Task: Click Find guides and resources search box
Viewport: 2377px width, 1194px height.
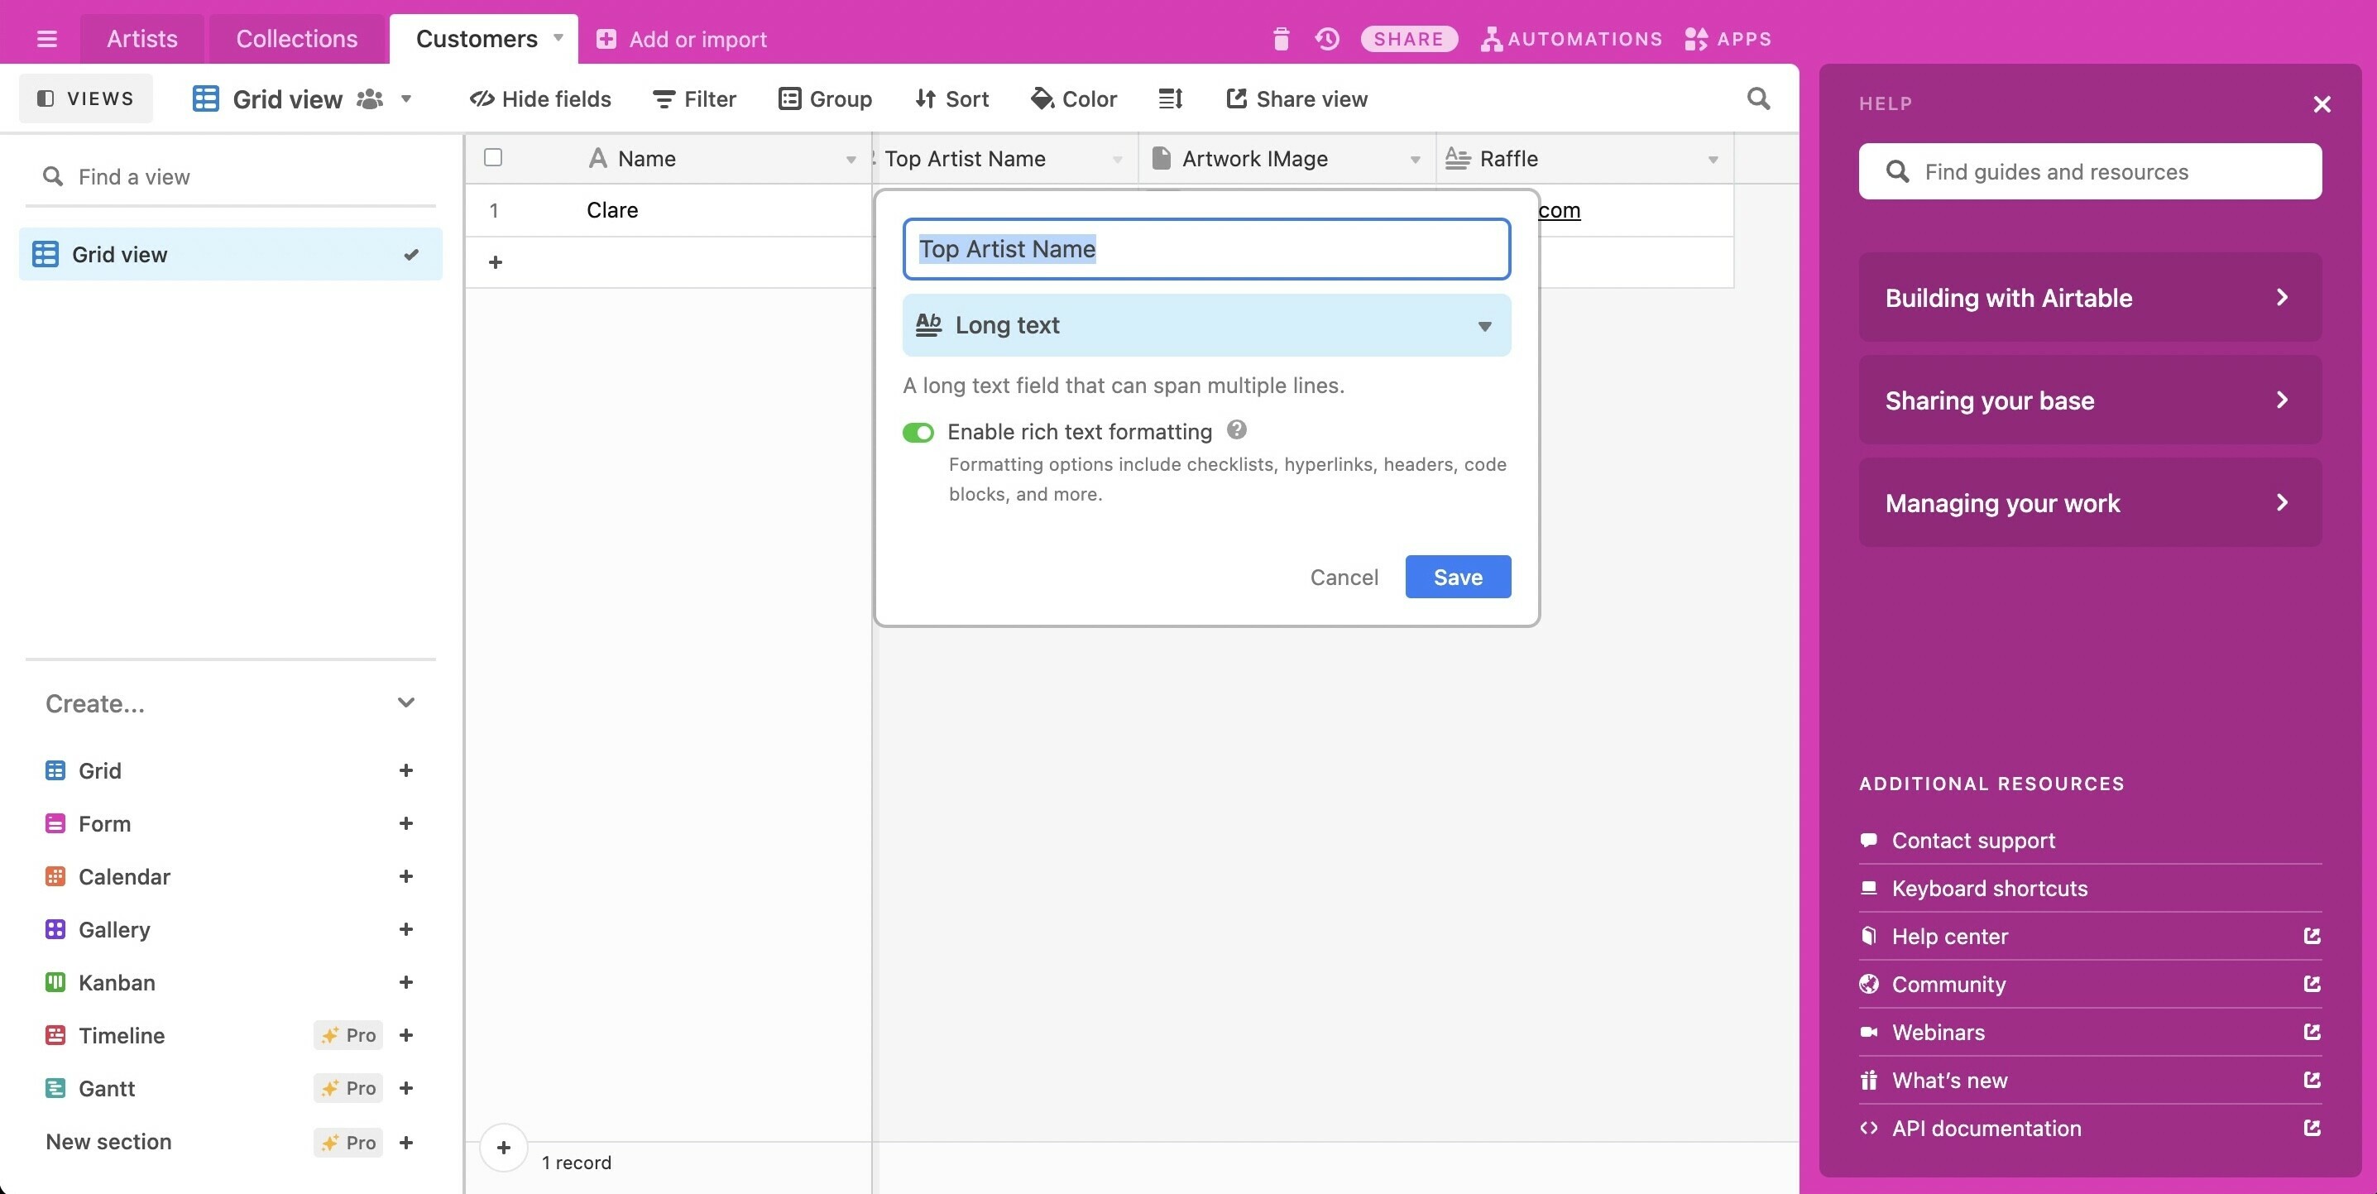Action: point(2090,170)
